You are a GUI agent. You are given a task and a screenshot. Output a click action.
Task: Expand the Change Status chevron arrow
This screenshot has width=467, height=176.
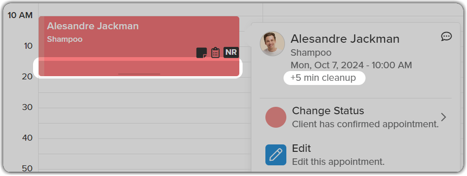443,117
